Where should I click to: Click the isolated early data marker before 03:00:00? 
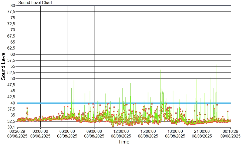(x=27, y=108)
